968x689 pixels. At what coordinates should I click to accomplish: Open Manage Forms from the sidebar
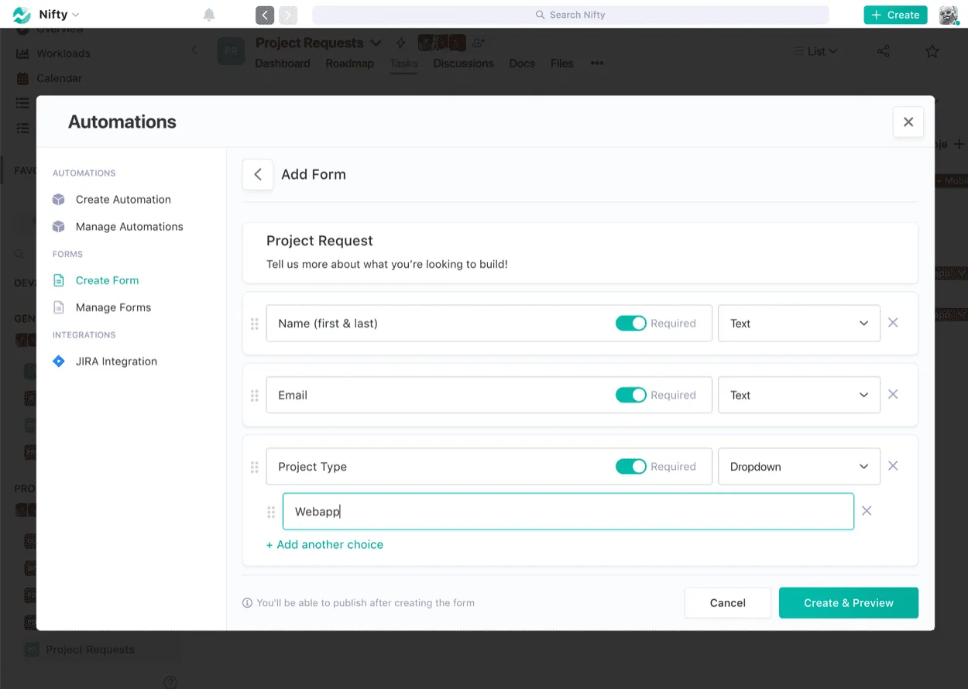coord(112,307)
